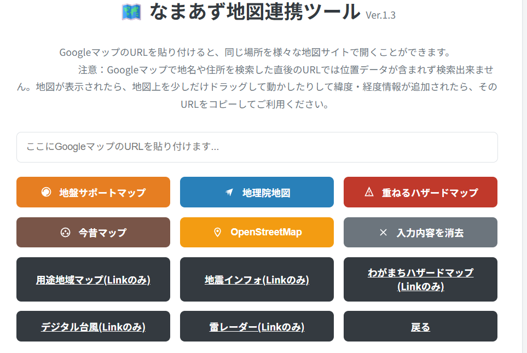527x353 pixels.
Task: Click the X icon on 入力内容を消去 button
Action: coord(383,233)
